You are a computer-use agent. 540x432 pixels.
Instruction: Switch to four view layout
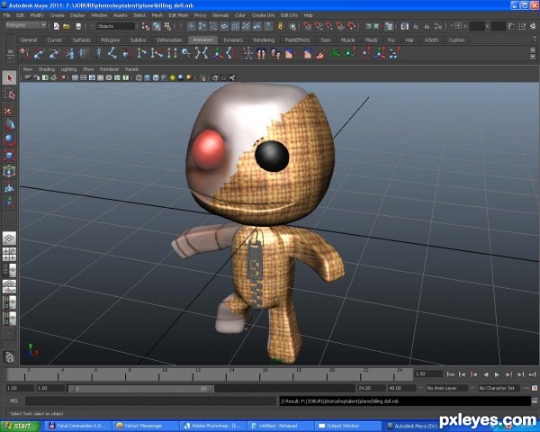[x=9, y=254]
